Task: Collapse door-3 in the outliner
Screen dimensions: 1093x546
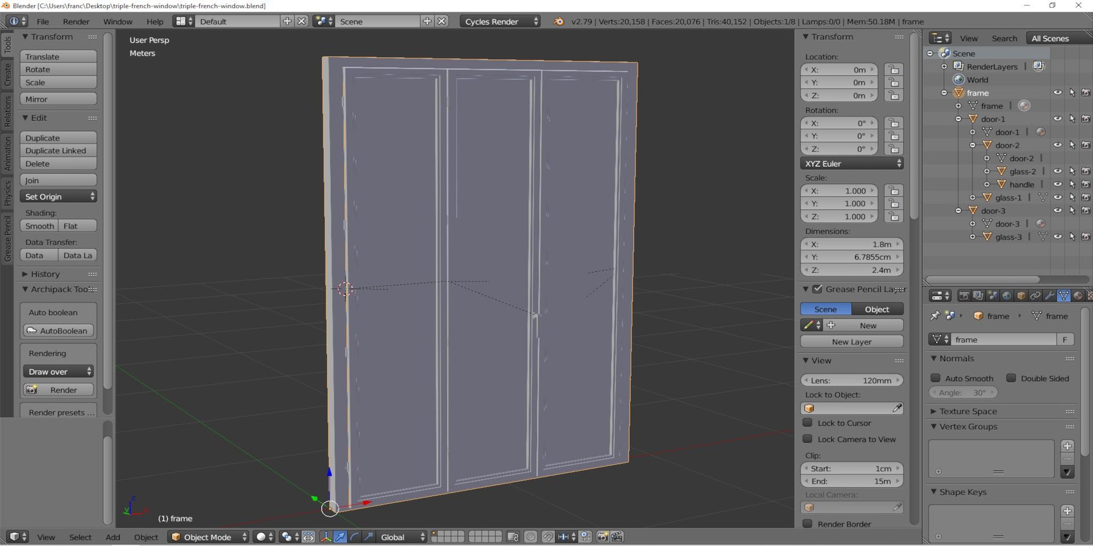Action: pyautogui.click(x=958, y=210)
